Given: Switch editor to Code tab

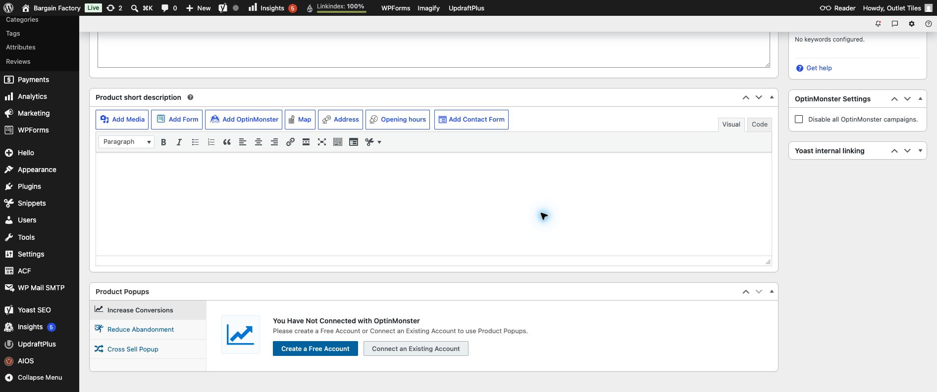Looking at the screenshot, I should (x=759, y=125).
